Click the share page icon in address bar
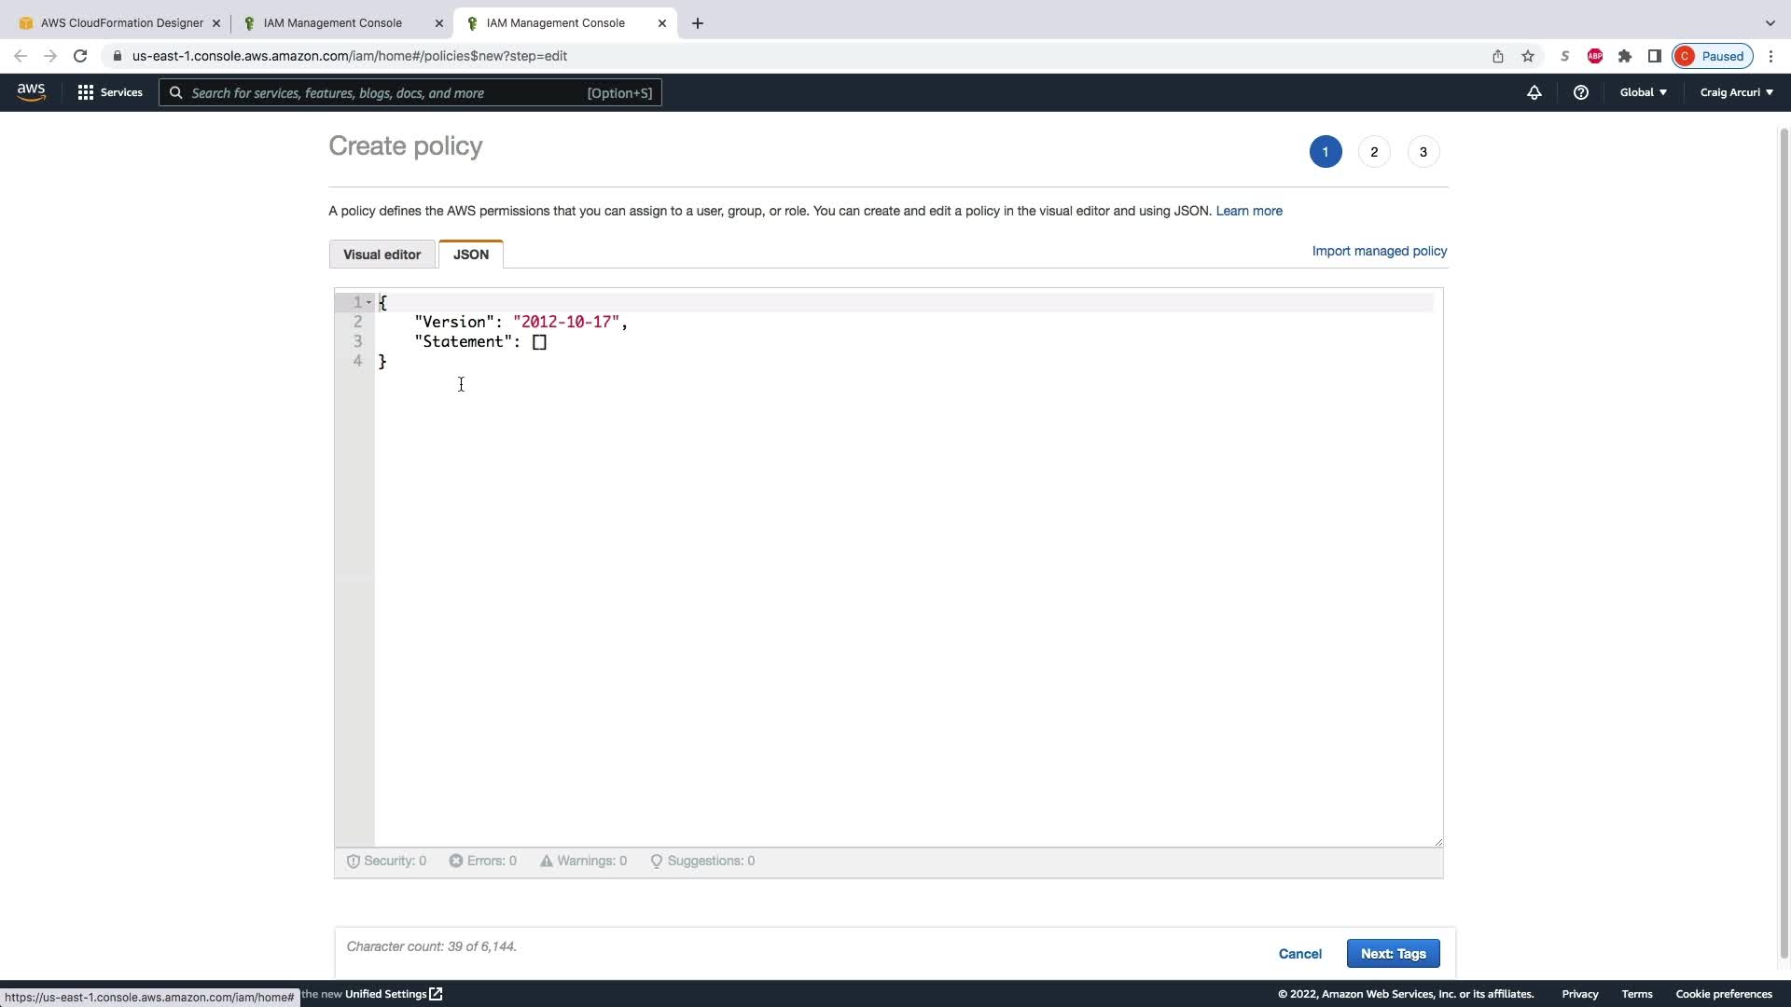 click(x=1498, y=56)
